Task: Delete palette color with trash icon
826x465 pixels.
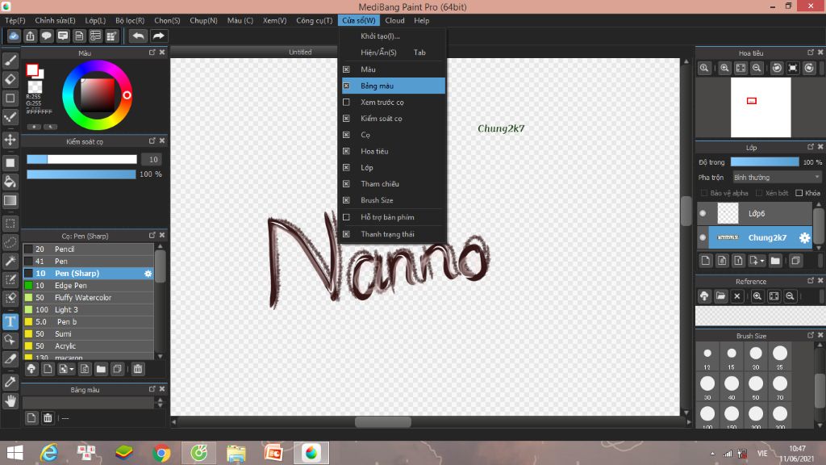Action: pyautogui.click(x=48, y=418)
